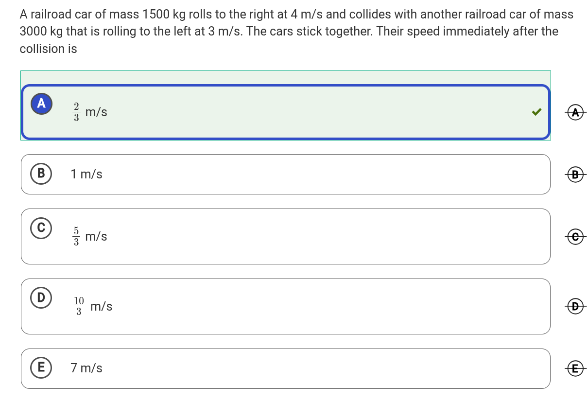Click the 2/3 m/s answer text
Screen dimensions: 587x419
(x=90, y=112)
